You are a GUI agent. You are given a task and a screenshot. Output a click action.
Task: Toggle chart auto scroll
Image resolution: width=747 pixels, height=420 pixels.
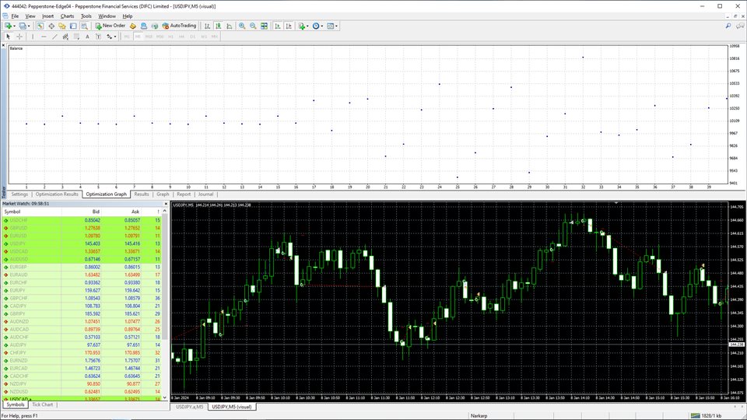click(277, 26)
